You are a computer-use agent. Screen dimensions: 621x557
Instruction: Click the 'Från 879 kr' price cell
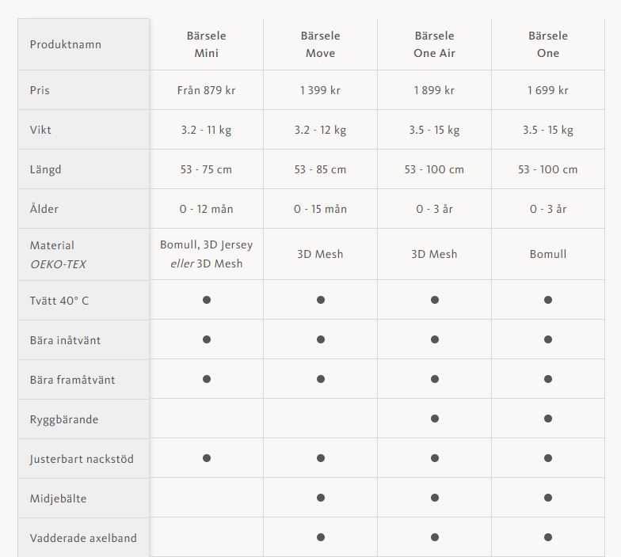(206, 90)
